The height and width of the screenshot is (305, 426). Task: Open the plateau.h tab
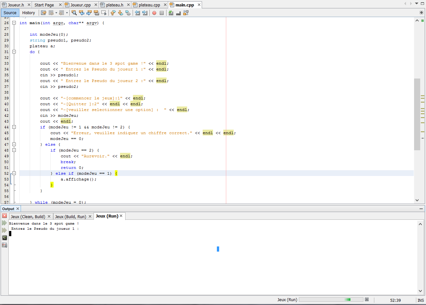pyautogui.click(x=115, y=5)
